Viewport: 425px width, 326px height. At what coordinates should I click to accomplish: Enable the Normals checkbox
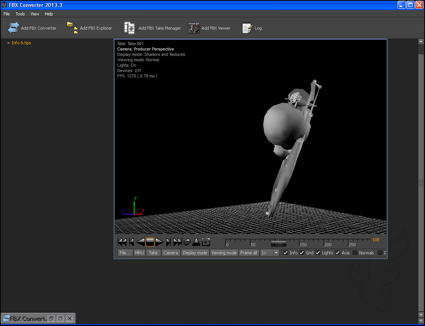coord(355,253)
